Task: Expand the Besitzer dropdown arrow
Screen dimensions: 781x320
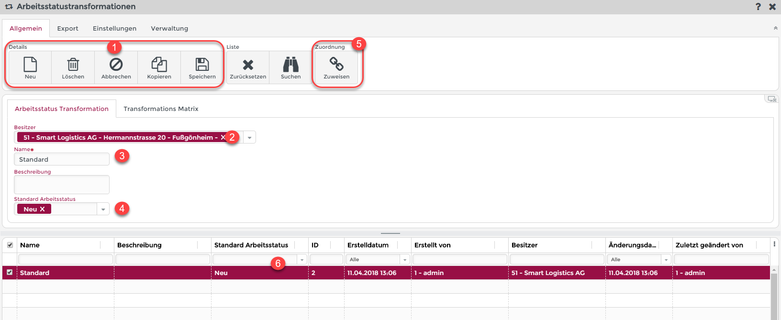Action: tap(249, 138)
